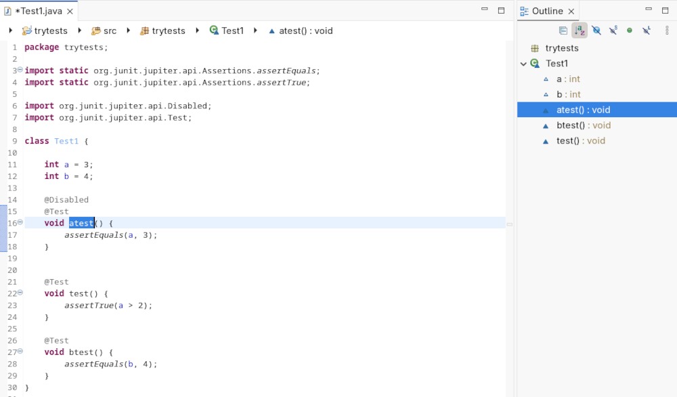Collapse Test1 chevron in Outline tree
This screenshot has height=397, width=677.
click(523, 64)
